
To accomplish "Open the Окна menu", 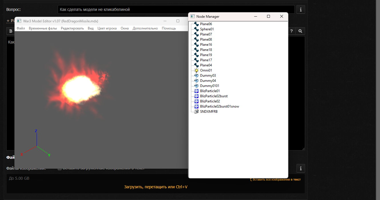I will coord(125,28).
